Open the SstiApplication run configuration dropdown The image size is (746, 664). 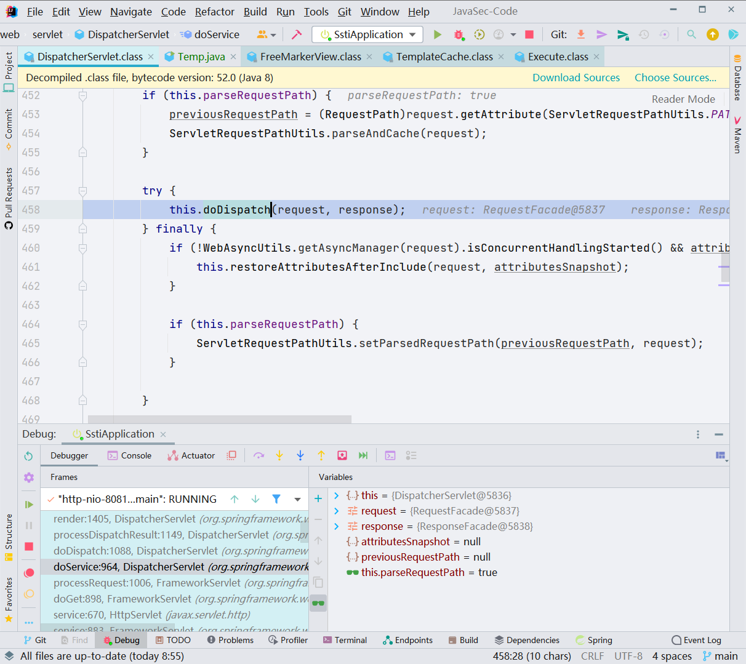tap(367, 34)
